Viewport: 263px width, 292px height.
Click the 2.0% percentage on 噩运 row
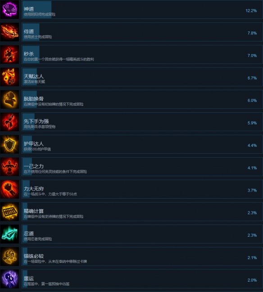coord(252,280)
